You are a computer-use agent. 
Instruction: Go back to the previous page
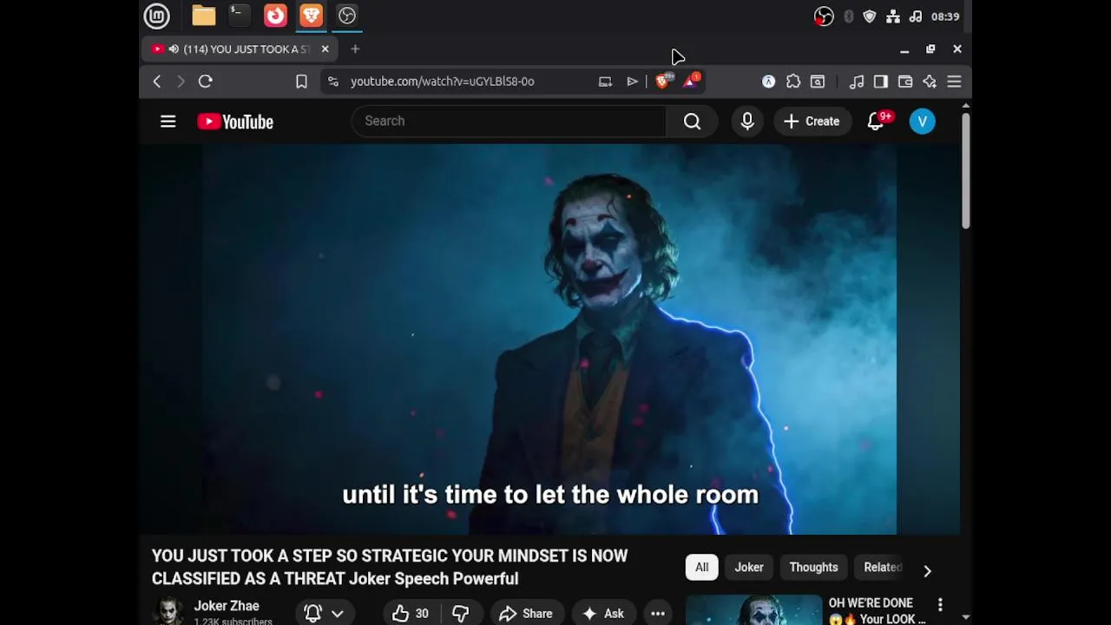[157, 82]
